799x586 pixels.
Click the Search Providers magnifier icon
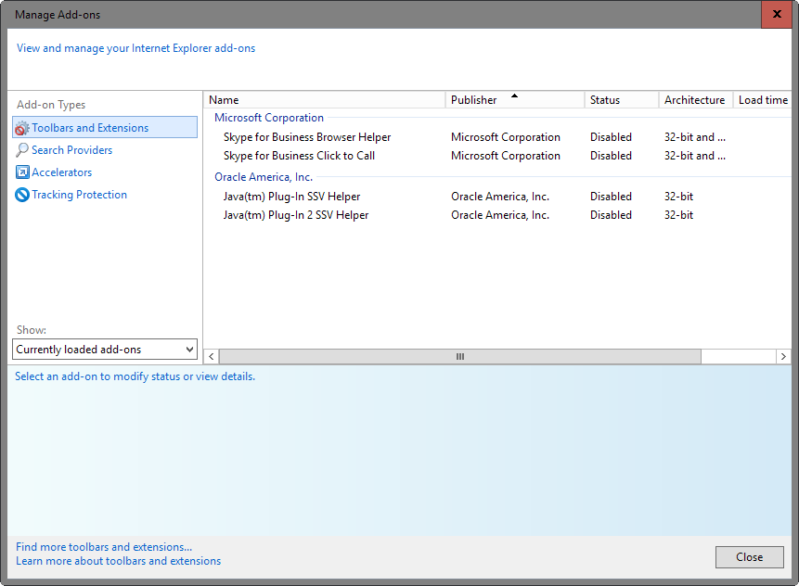tap(22, 150)
